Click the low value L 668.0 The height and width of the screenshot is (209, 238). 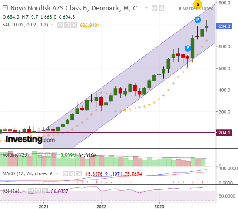[x=48, y=17]
